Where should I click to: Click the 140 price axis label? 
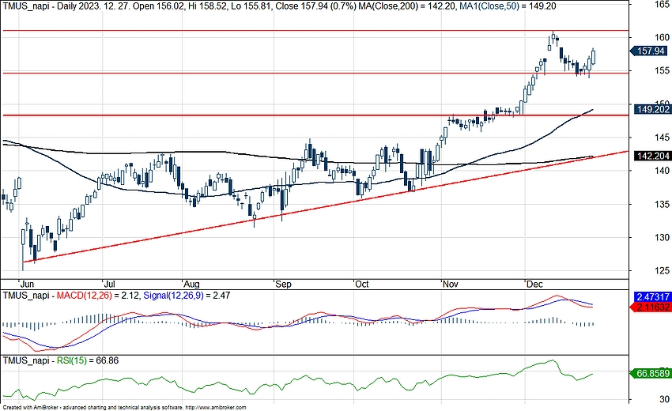point(663,171)
